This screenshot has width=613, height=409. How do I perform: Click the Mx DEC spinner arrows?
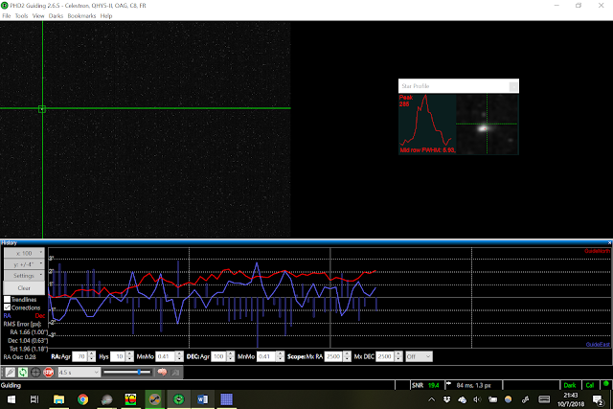pyautogui.click(x=398, y=356)
